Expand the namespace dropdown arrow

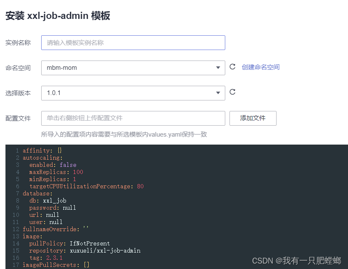(218, 68)
